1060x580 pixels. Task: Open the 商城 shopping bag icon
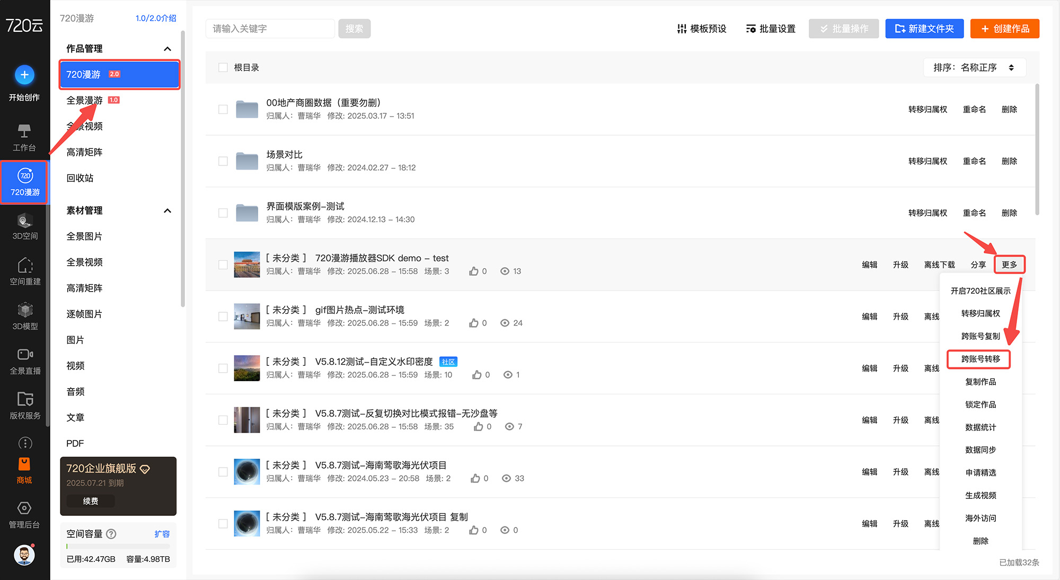pyautogui.click(x=24, y=464)
